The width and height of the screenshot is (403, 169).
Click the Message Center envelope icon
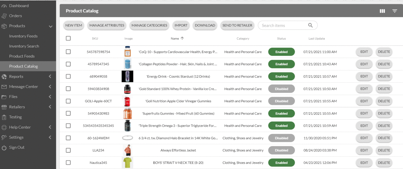tap(4, 87)
